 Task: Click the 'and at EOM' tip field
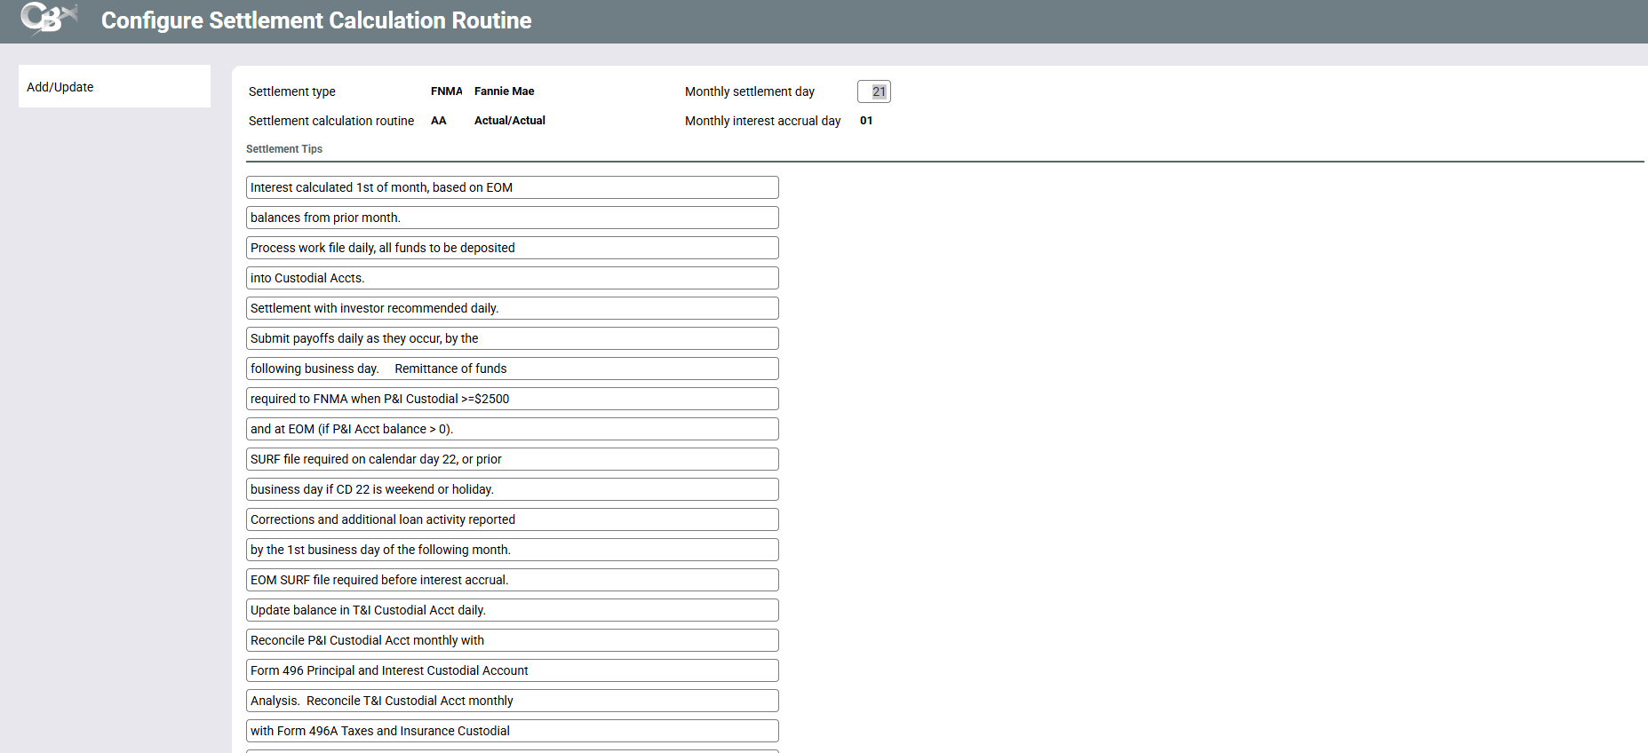tap(512, 429)
